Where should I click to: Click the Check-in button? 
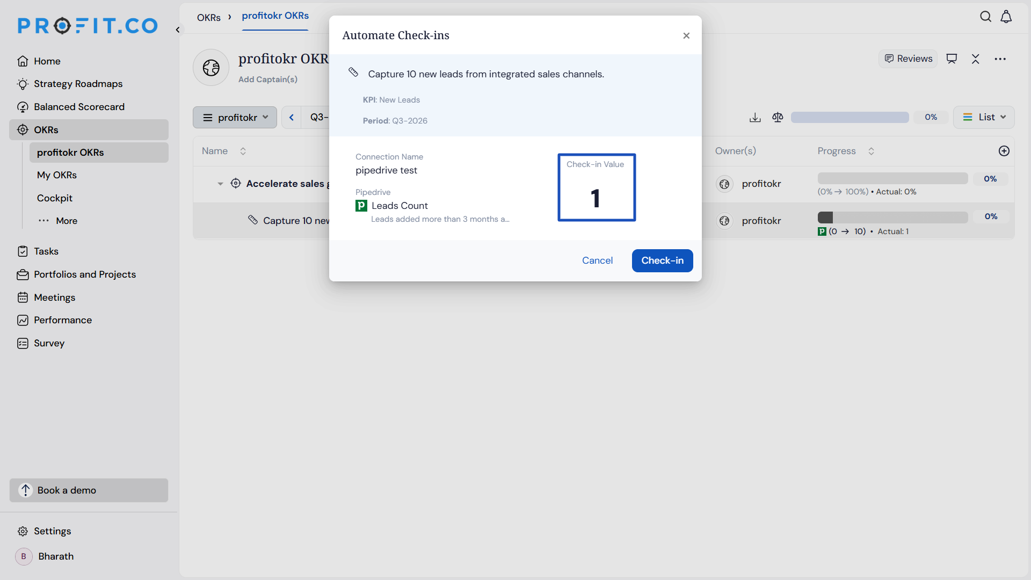click(x=662, y=260)
